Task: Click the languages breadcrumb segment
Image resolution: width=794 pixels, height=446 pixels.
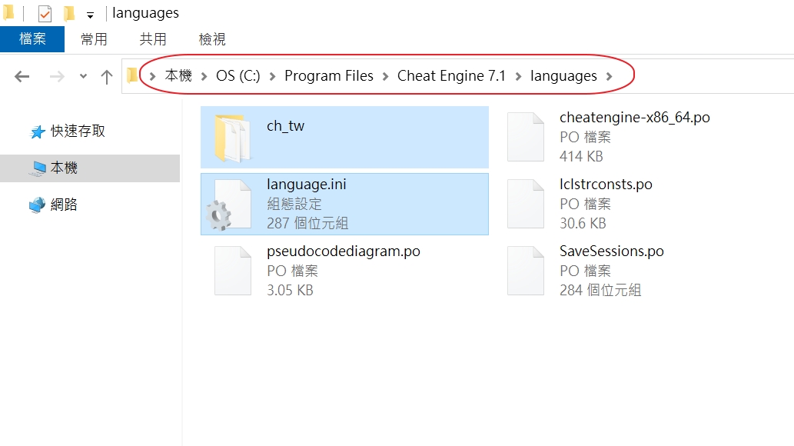Action: coord(563,76)
